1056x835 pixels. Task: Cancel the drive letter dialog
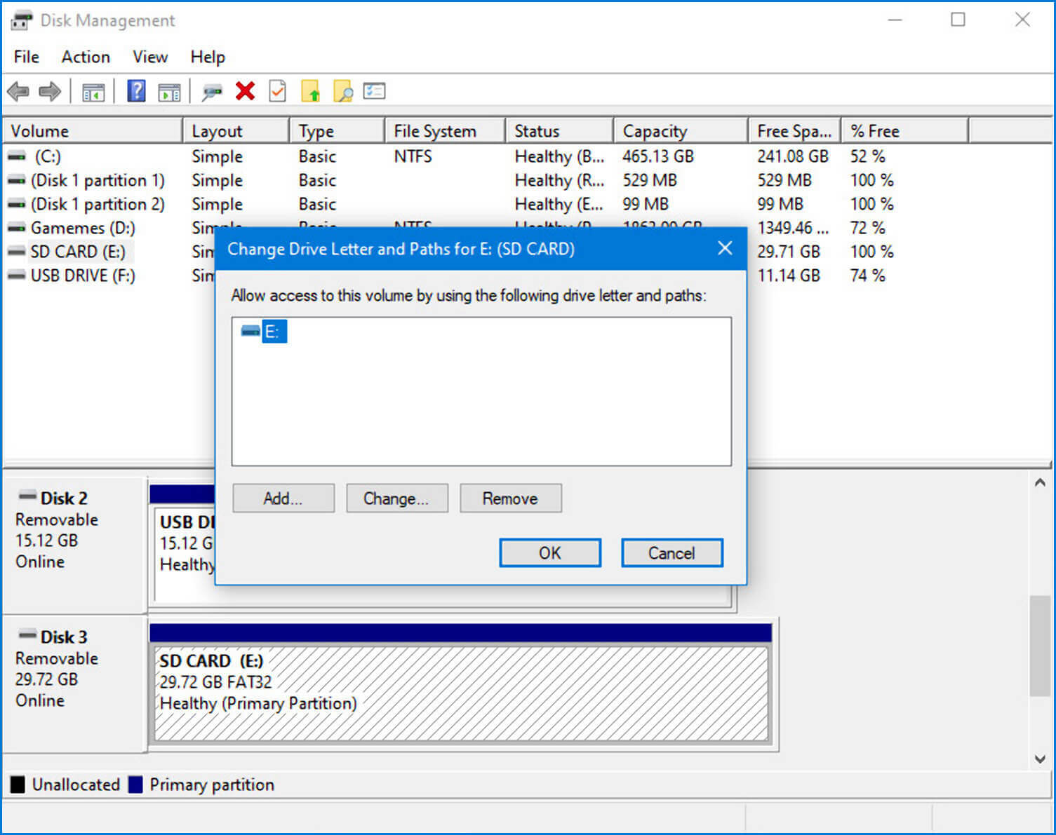pyautogui.click(x=671, y=553)
